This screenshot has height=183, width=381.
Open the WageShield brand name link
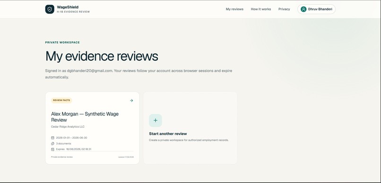click(68, 7)
